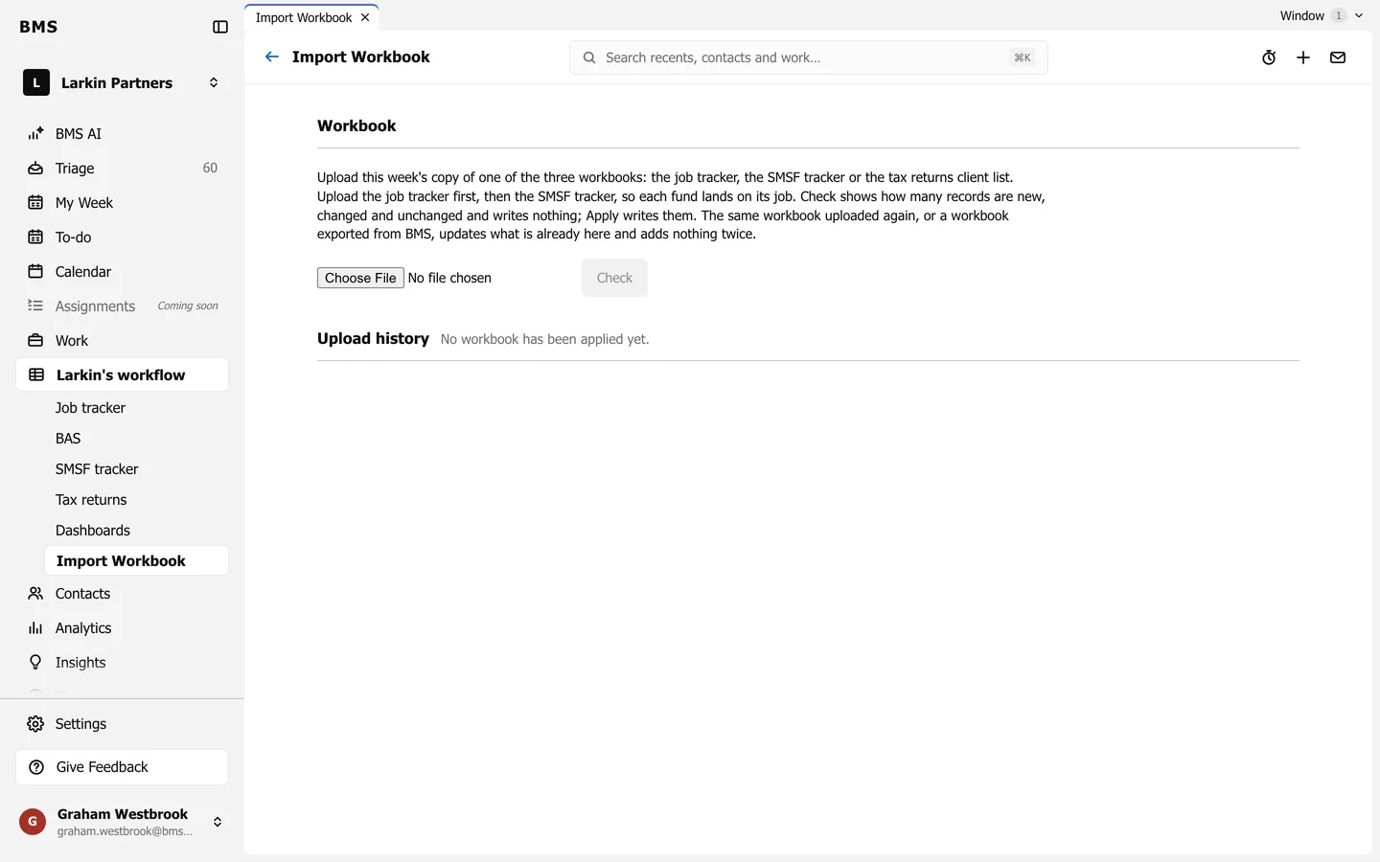Toggle the sidebar collapse icon

(220, 27)
